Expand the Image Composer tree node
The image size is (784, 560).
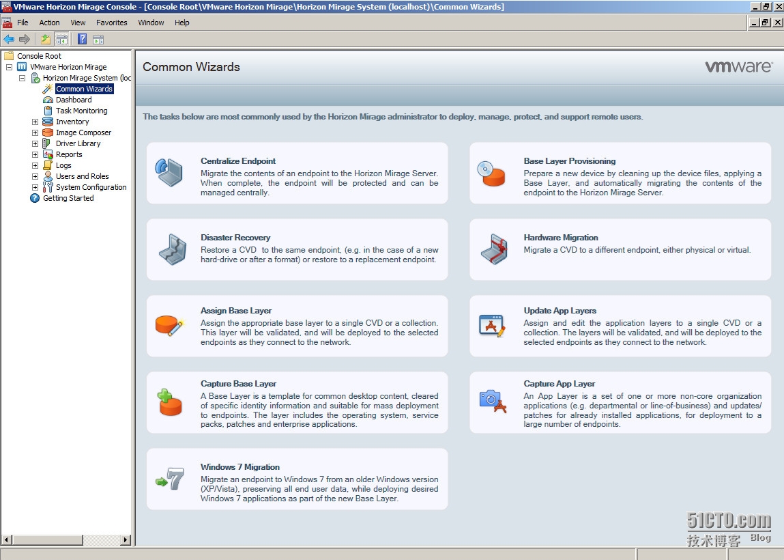click(35, 132)
